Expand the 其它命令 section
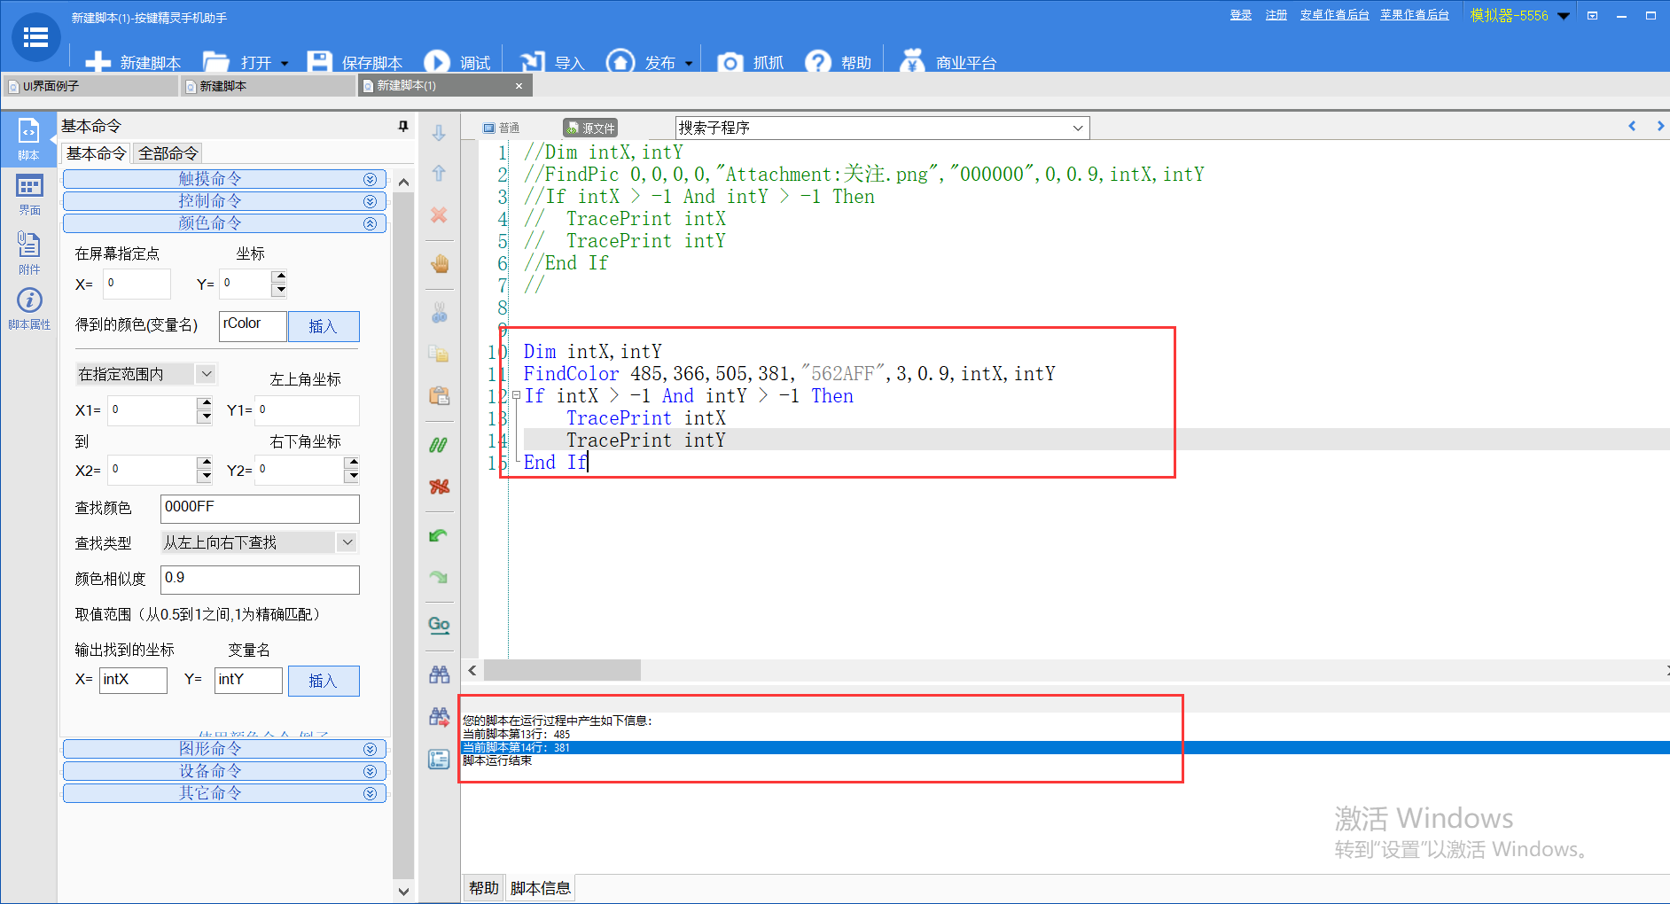Screen dimensions: 1670x904 (x=224, y=793)
